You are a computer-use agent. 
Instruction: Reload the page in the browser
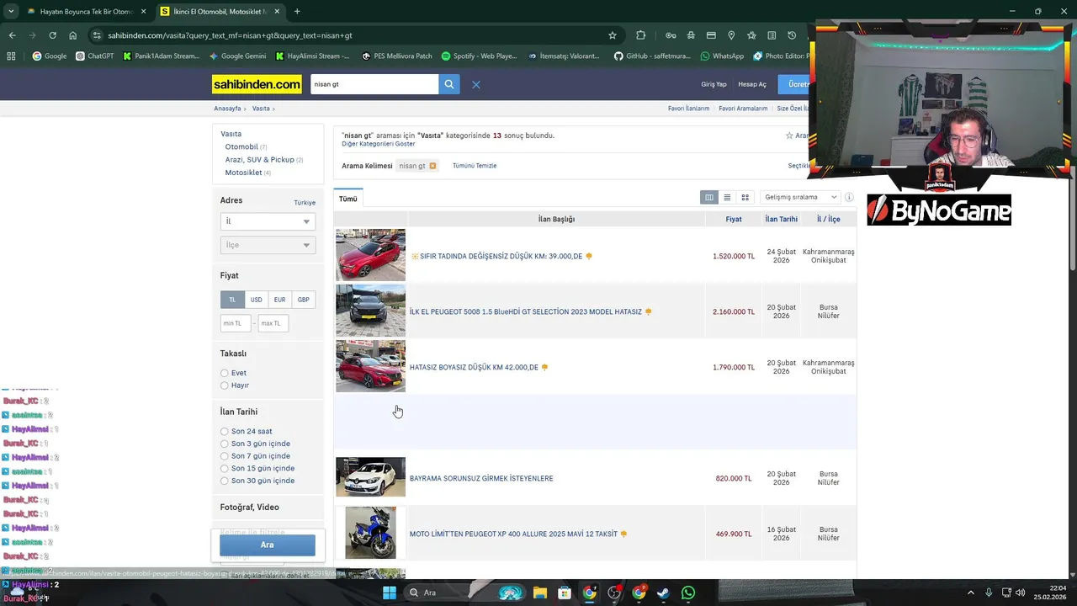pos(52,35)
